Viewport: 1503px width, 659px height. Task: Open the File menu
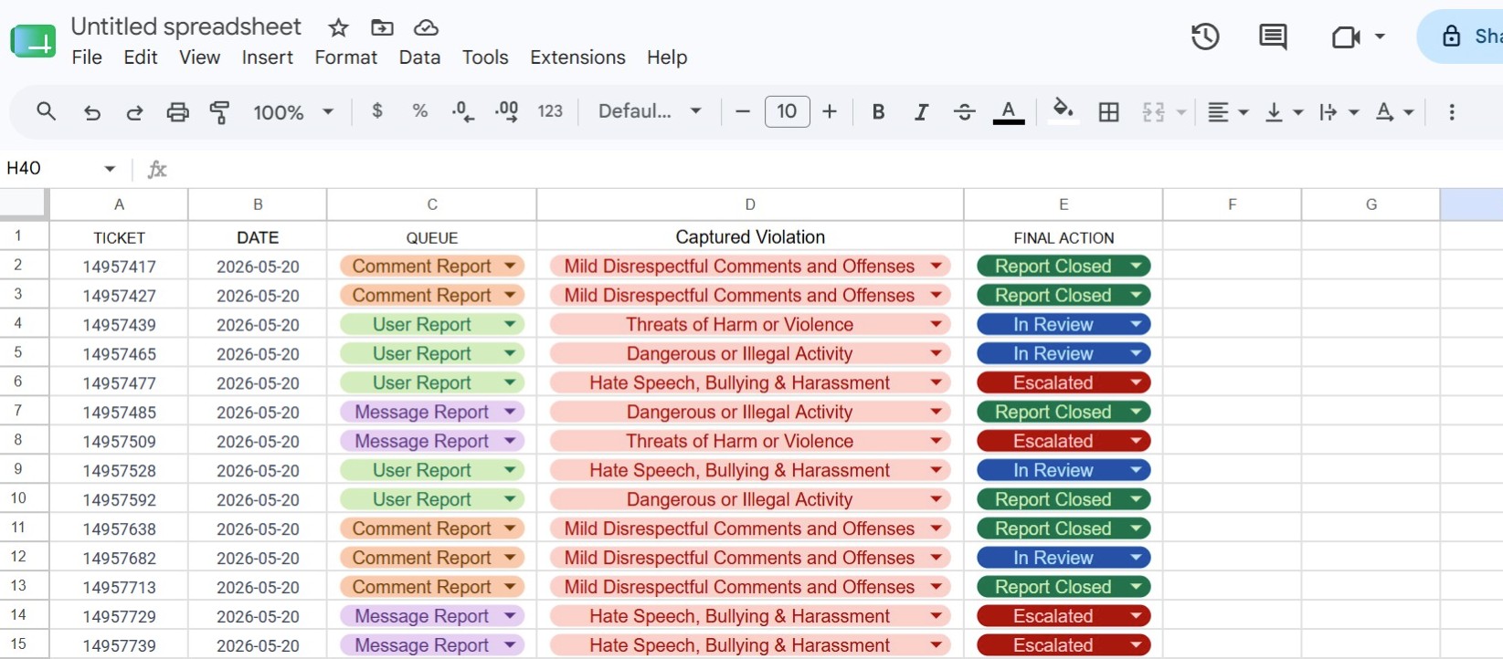click(x=87, y=58)
